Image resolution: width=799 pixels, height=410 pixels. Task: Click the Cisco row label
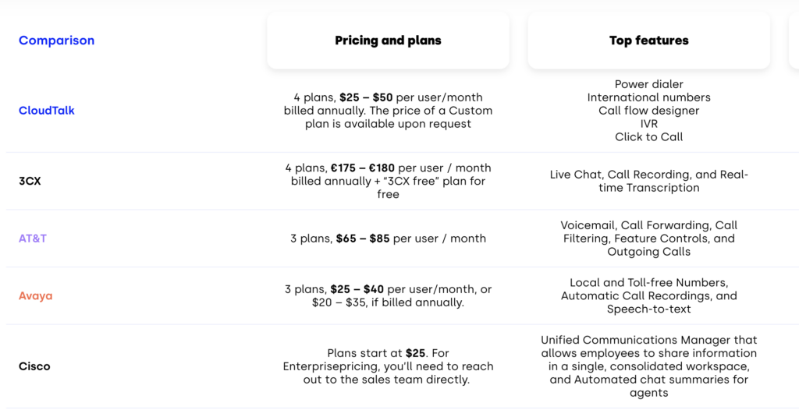[34, 366]
